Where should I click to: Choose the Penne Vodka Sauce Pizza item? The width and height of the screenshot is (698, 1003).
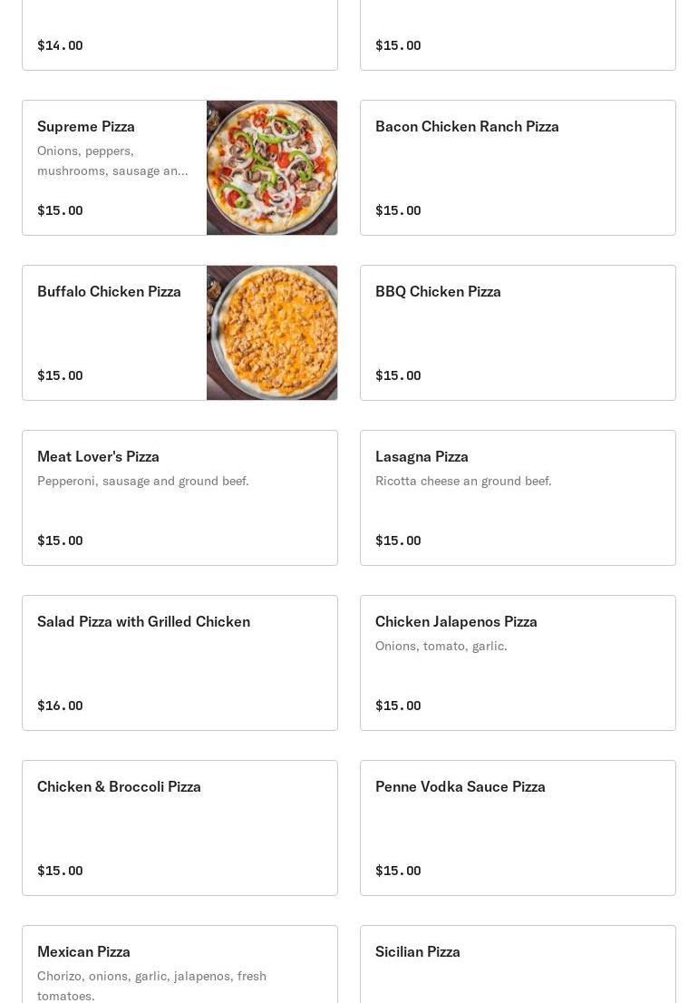pyautogui.click(x=460, y=786)
